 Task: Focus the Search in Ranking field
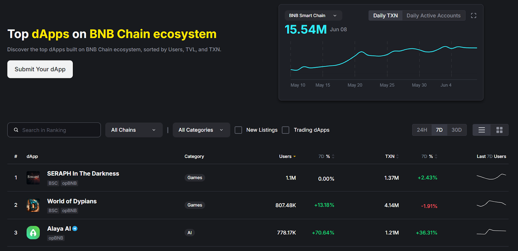[x=58, y=130]
